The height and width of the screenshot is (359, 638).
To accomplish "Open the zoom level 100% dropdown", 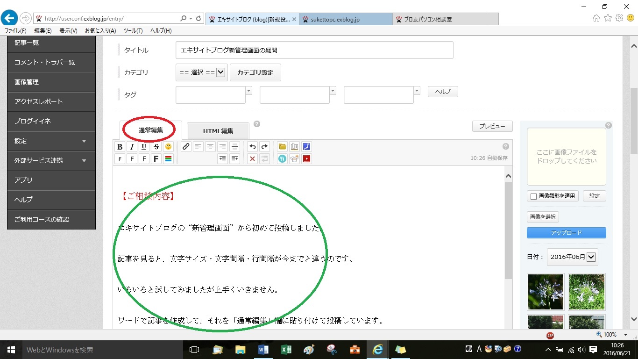I will point(625,335).
